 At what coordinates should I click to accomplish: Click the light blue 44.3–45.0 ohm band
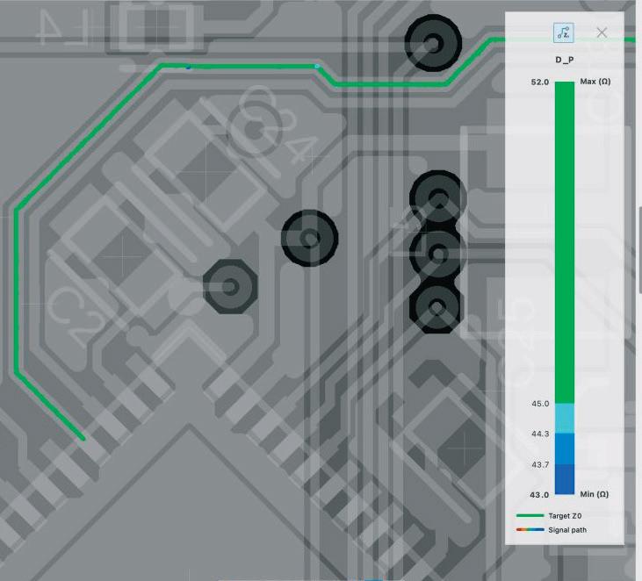point(565,418)
